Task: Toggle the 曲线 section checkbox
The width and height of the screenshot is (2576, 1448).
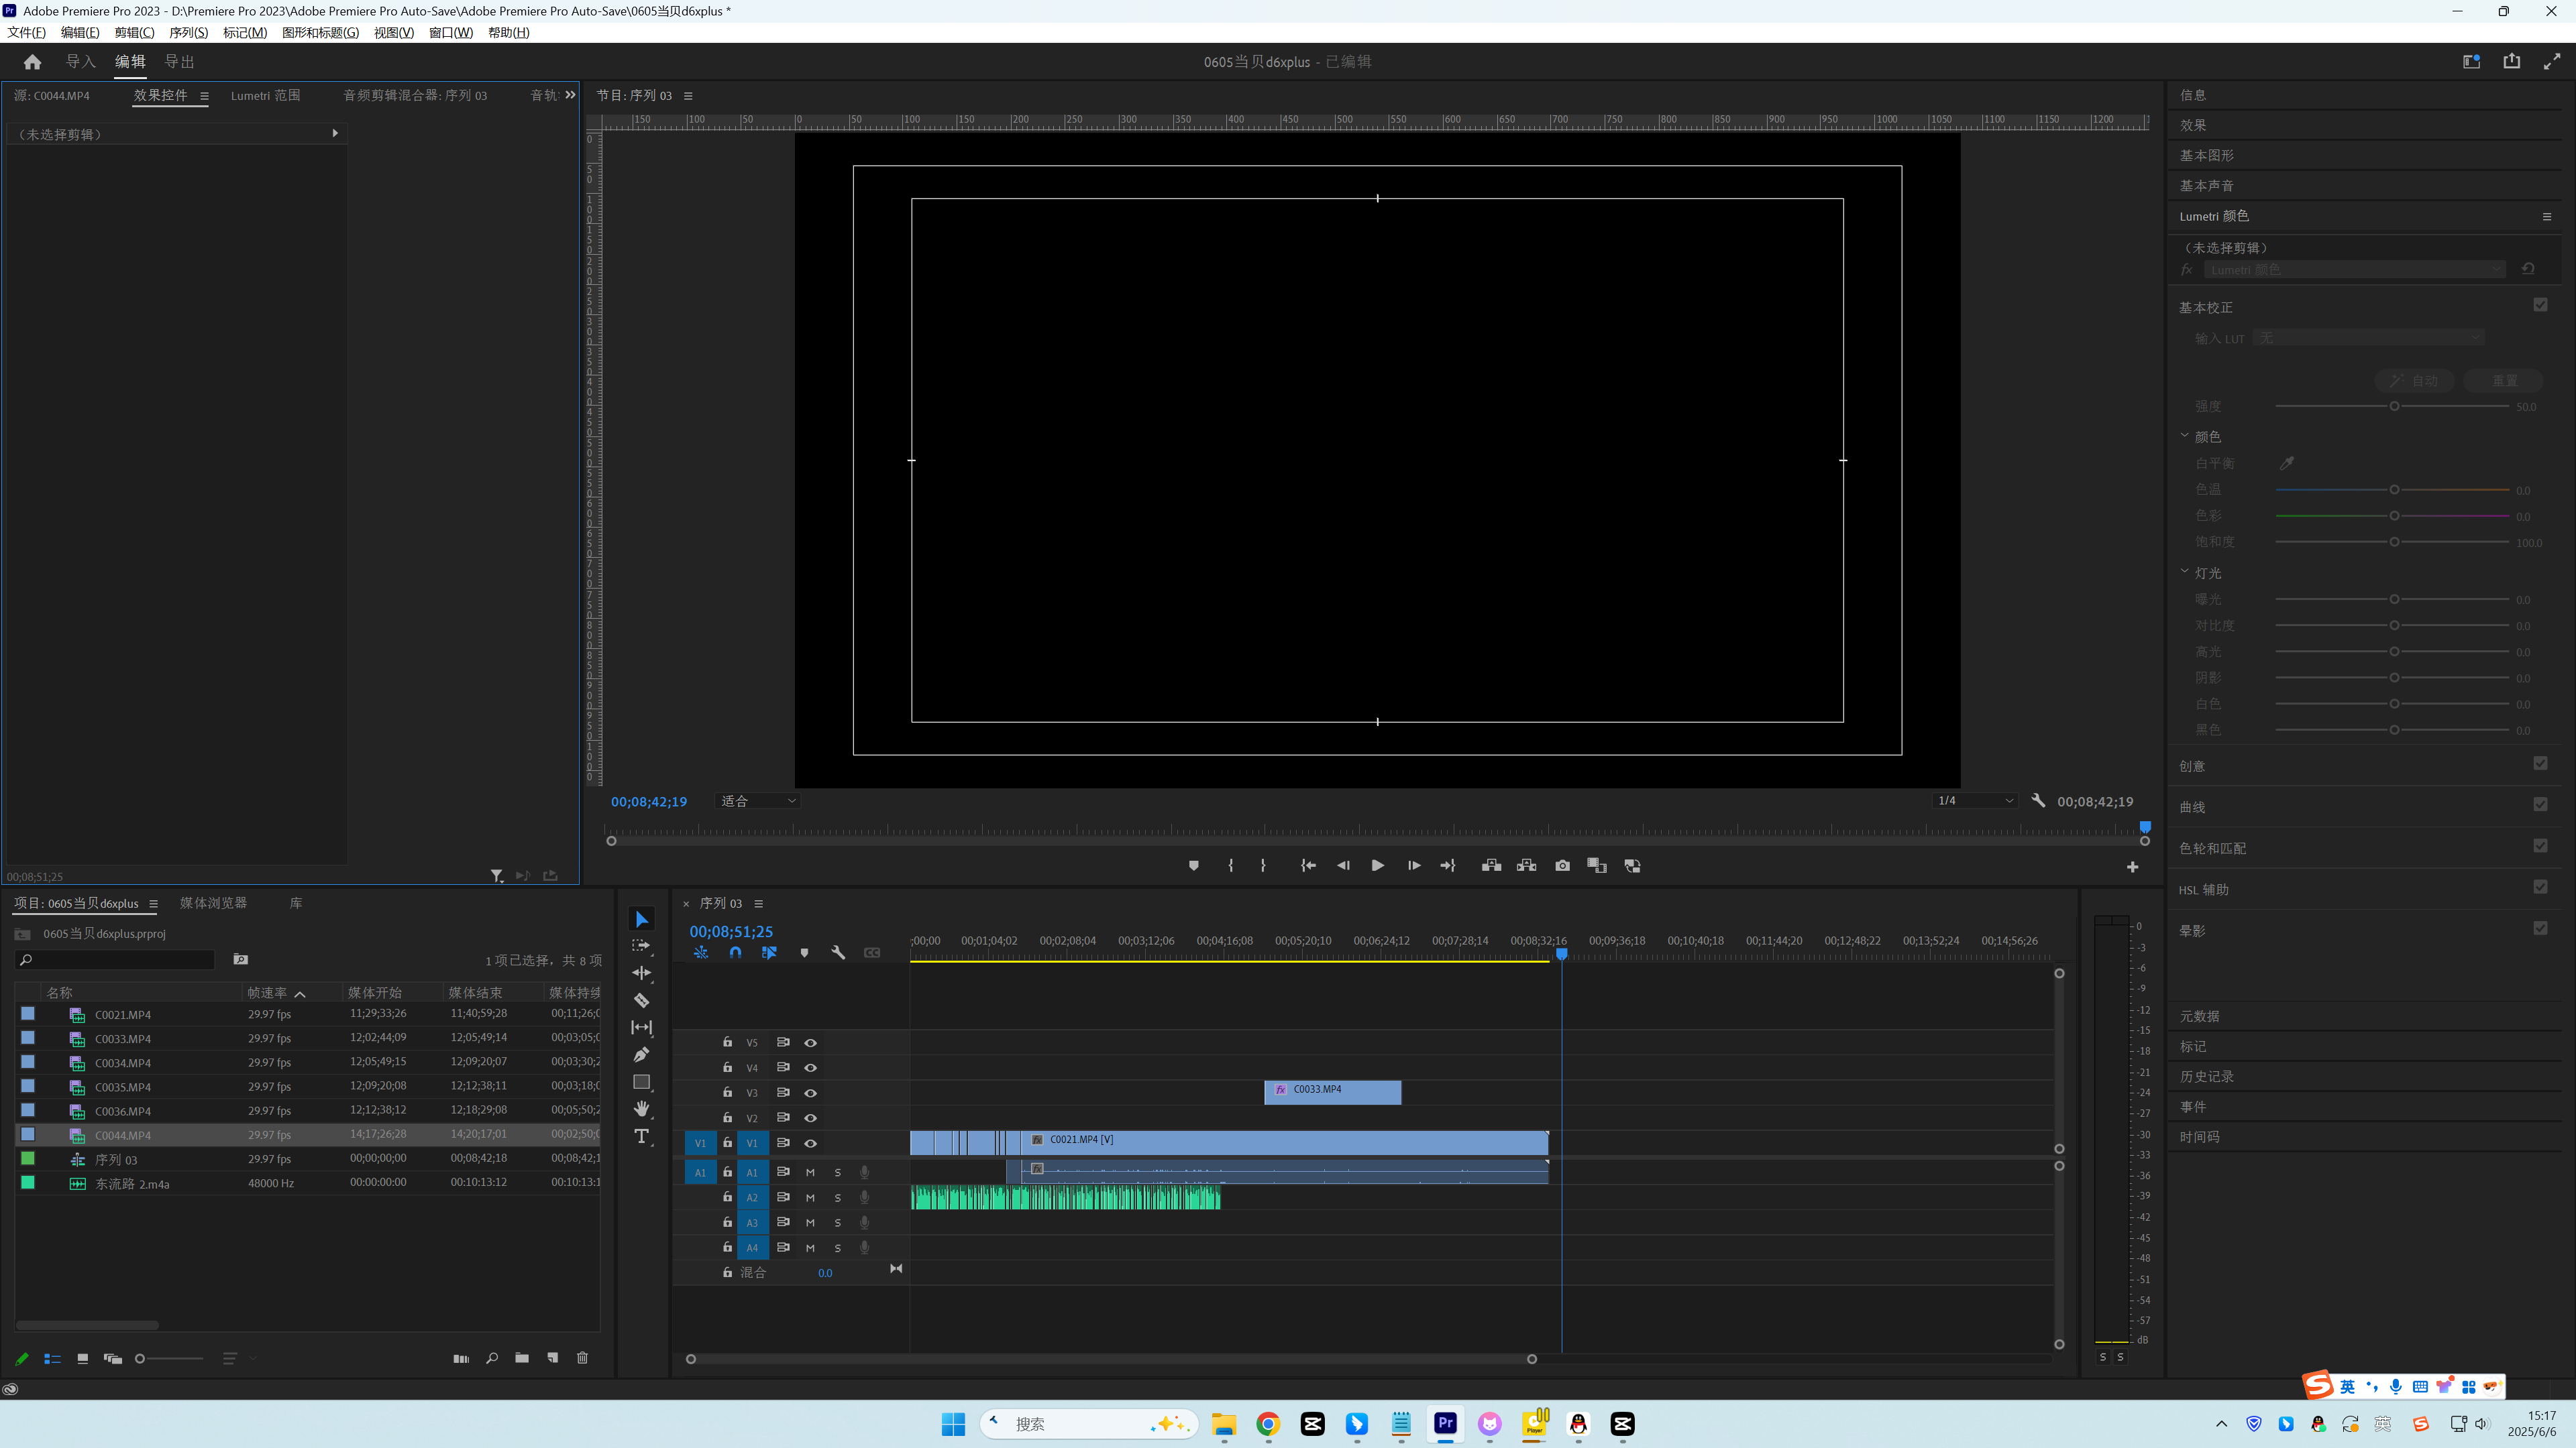Action: tap(2540, 804)
